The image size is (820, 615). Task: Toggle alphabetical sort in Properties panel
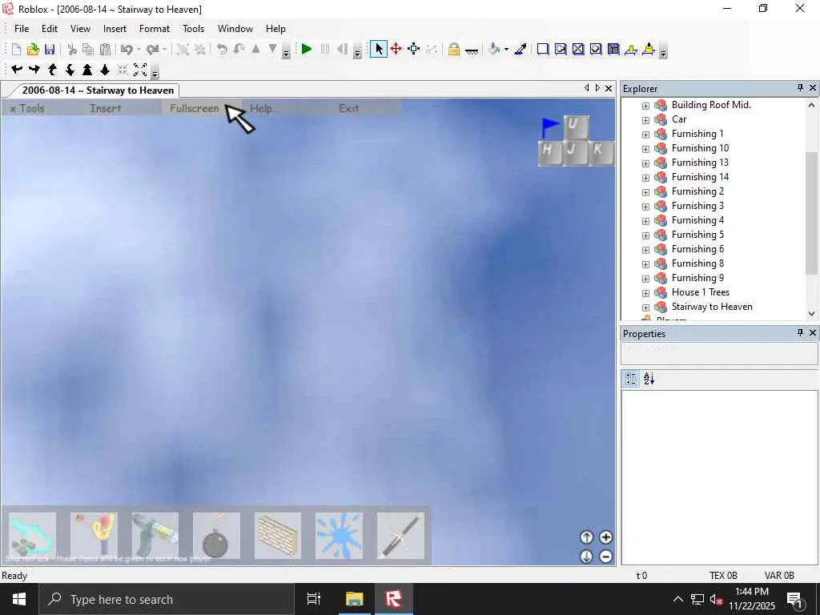coord(649,379)
